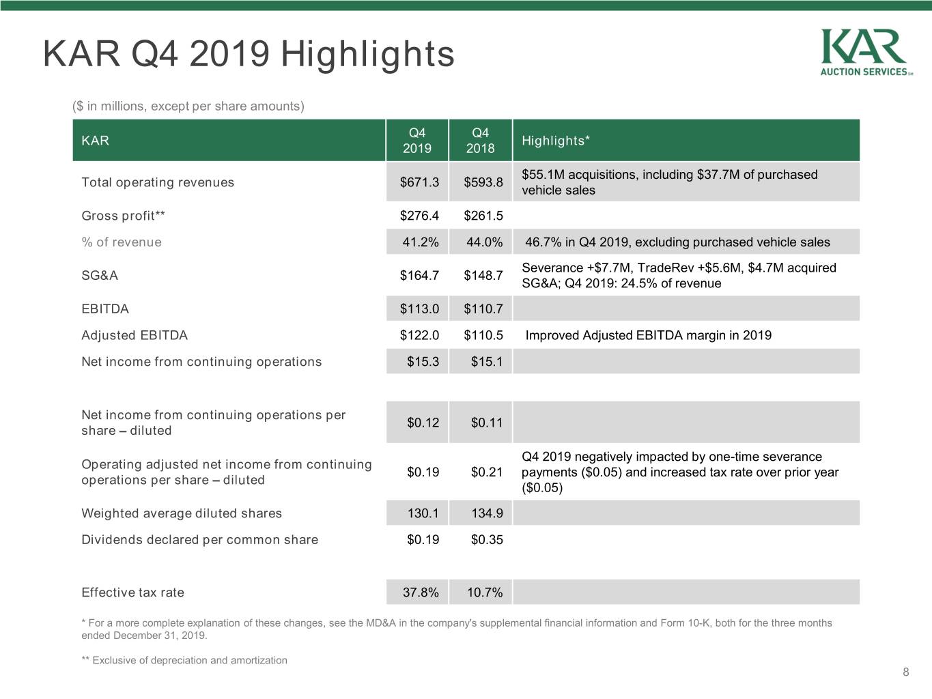Select the Highlights* header cell
932x699 pixels.
pyautogui.click(x=686, y=141)
